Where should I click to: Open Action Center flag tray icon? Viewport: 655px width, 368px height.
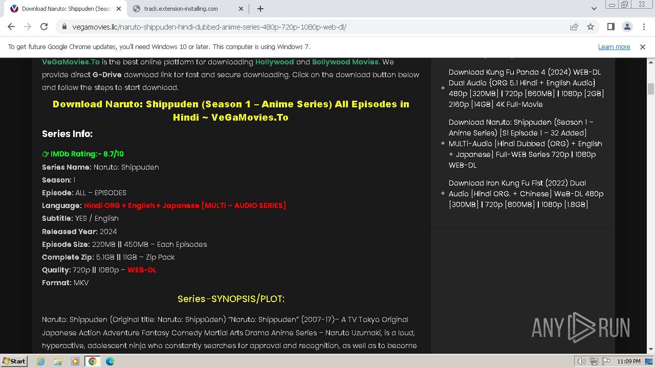[x=606, y=361]
